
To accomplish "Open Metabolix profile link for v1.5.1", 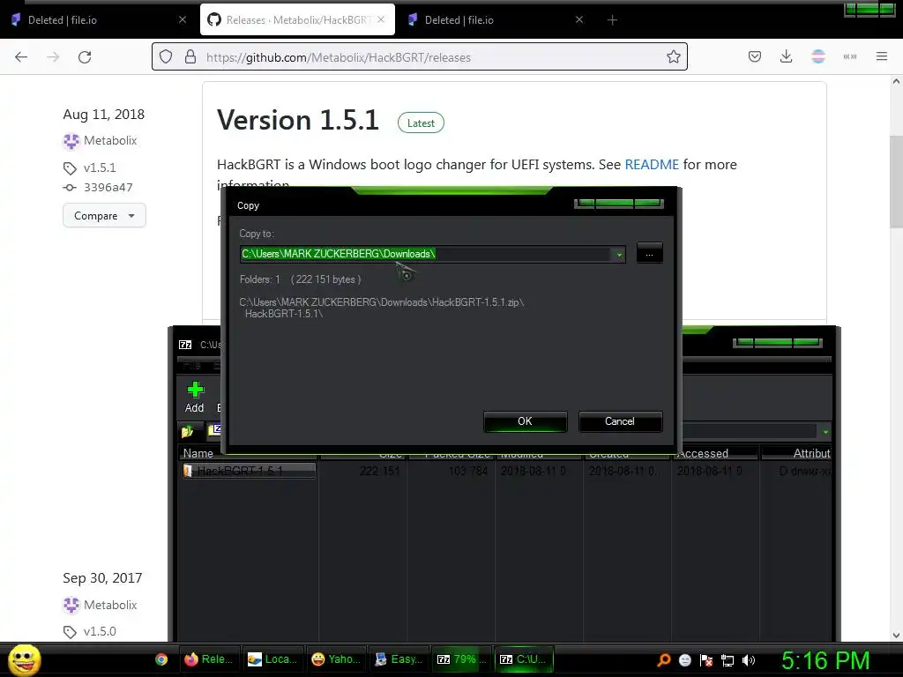I will [x=110, y=140].
